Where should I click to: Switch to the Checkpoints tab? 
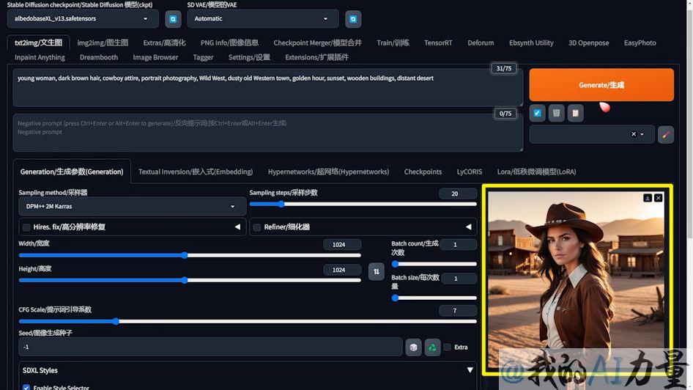(423, 172)
